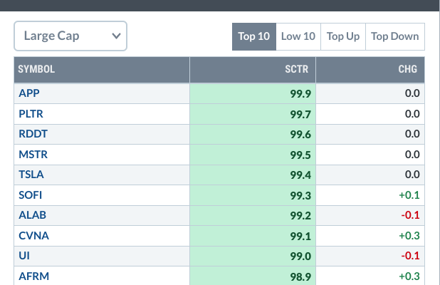The width and height of the screenshot is (440, 285).
Task: Click SCTR value 99.6 for RDDT
Action: pos(300,135)
